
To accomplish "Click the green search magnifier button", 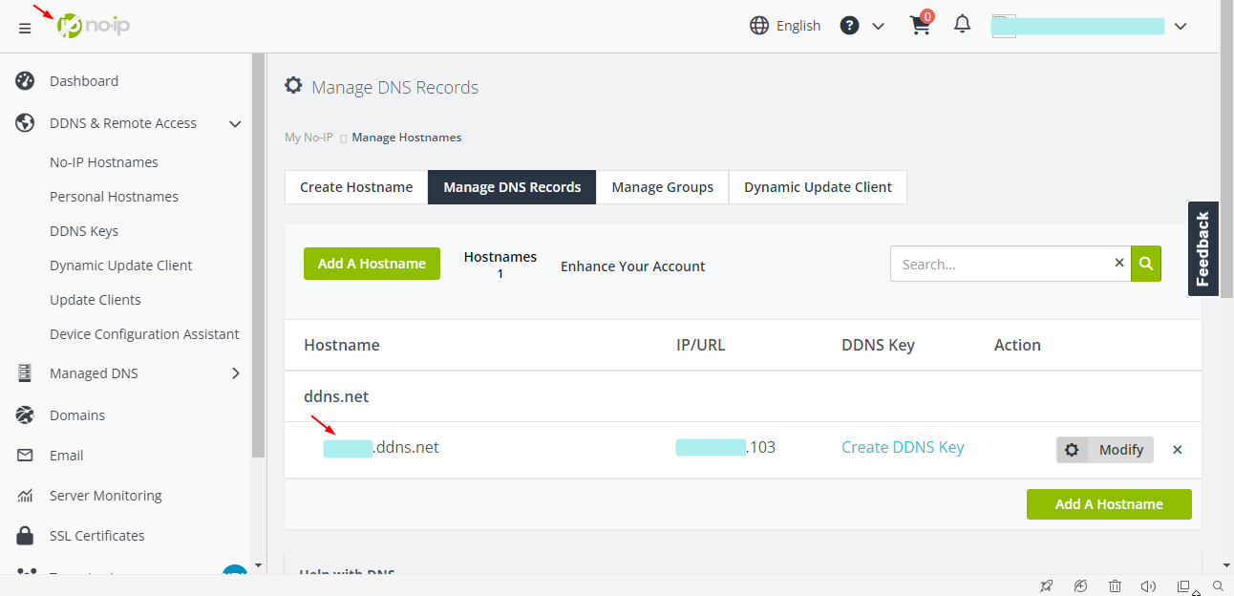I will click(x=1146, y=264).
